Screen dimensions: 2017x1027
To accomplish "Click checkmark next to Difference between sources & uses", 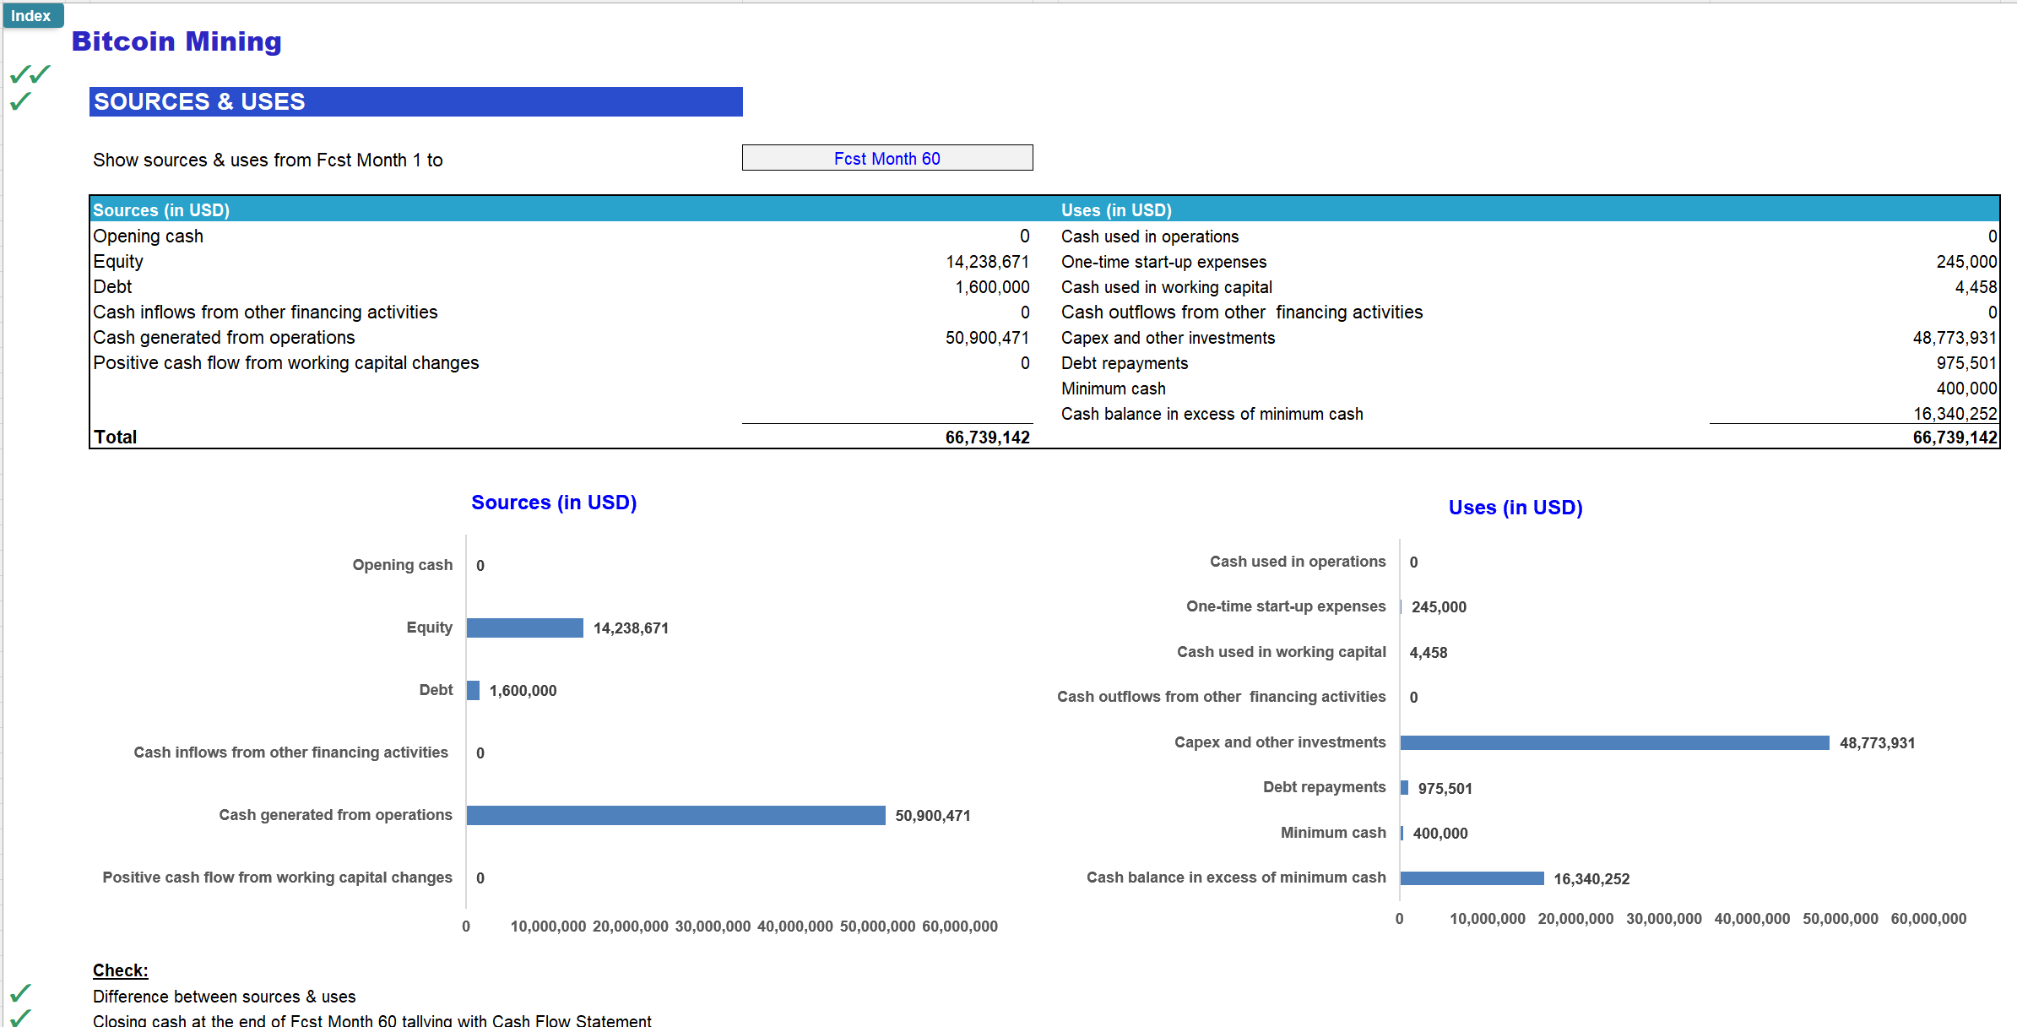I will [21, 992].
